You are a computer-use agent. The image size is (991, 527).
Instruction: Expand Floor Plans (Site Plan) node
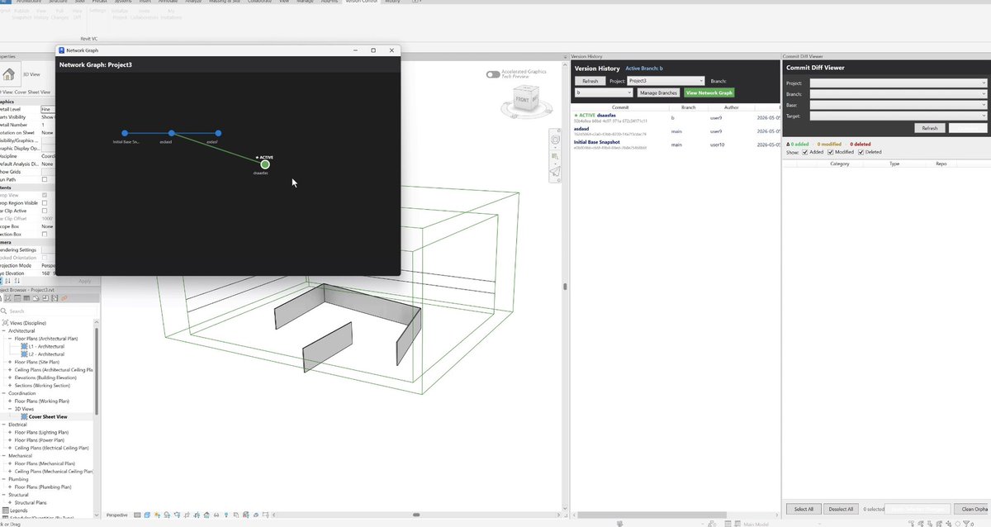10,362
